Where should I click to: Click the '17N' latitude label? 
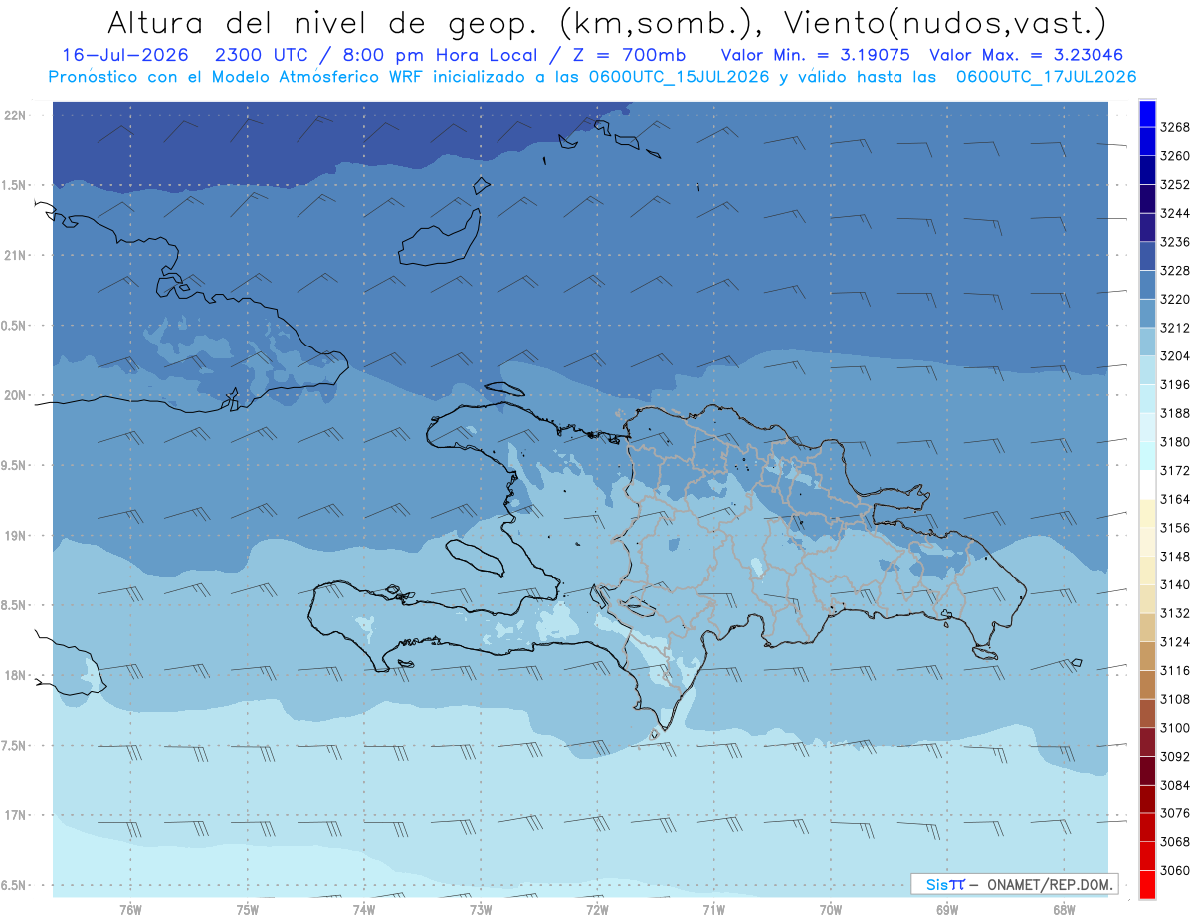(16, 815)
